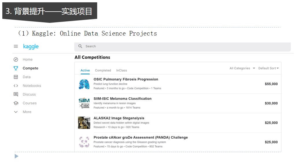The width and height of the screenshot is (295, 164).
Task: Switch to the Completed tab
Action: point(103,70)
